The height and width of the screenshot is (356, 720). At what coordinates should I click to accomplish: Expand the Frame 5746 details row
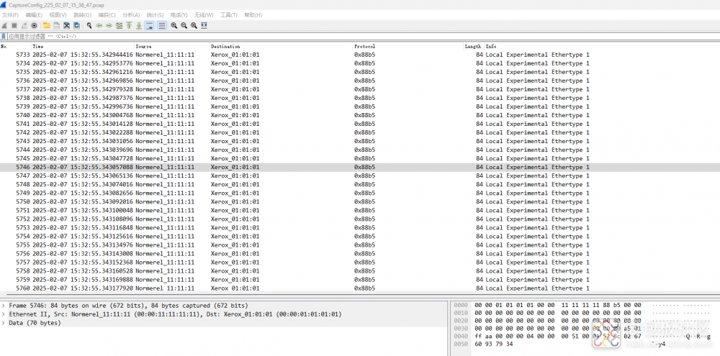point(4,306)
